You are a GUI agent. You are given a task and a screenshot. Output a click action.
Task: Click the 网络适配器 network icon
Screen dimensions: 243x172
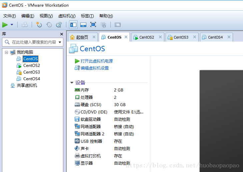pos(77,126)
